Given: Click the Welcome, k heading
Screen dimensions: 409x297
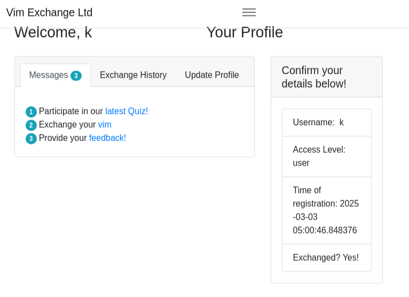Looking at the screenshot, I should tap(53, 33).
